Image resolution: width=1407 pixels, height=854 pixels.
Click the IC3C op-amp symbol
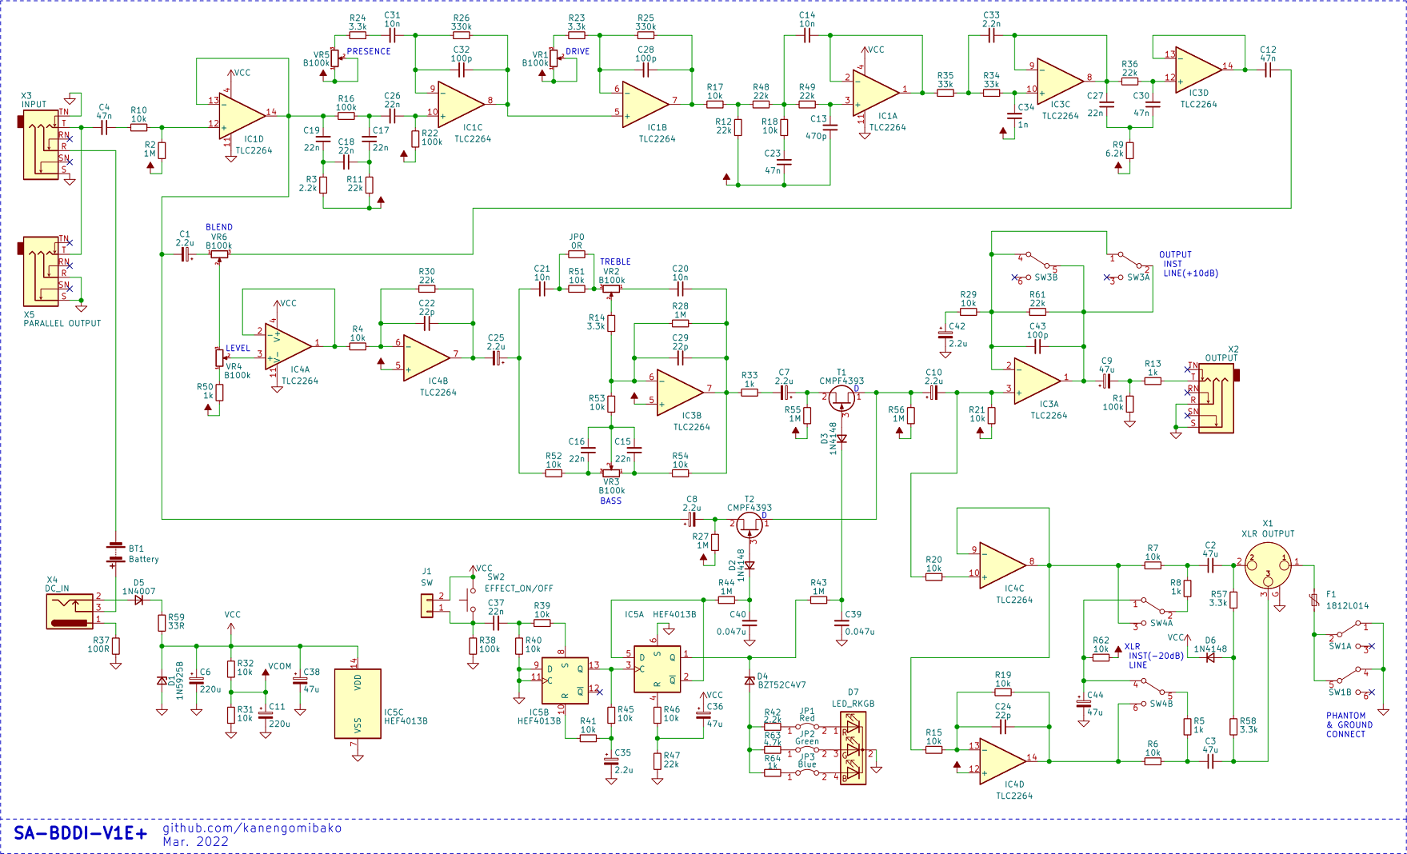point(1061,82)
